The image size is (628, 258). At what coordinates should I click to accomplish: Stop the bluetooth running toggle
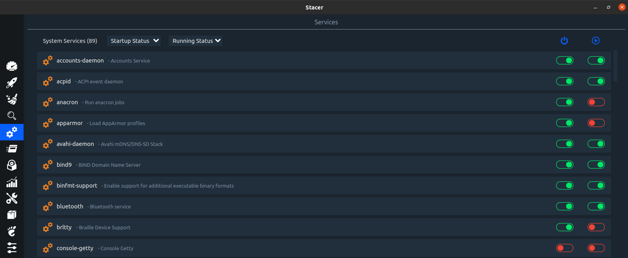[x=596, y=206]
